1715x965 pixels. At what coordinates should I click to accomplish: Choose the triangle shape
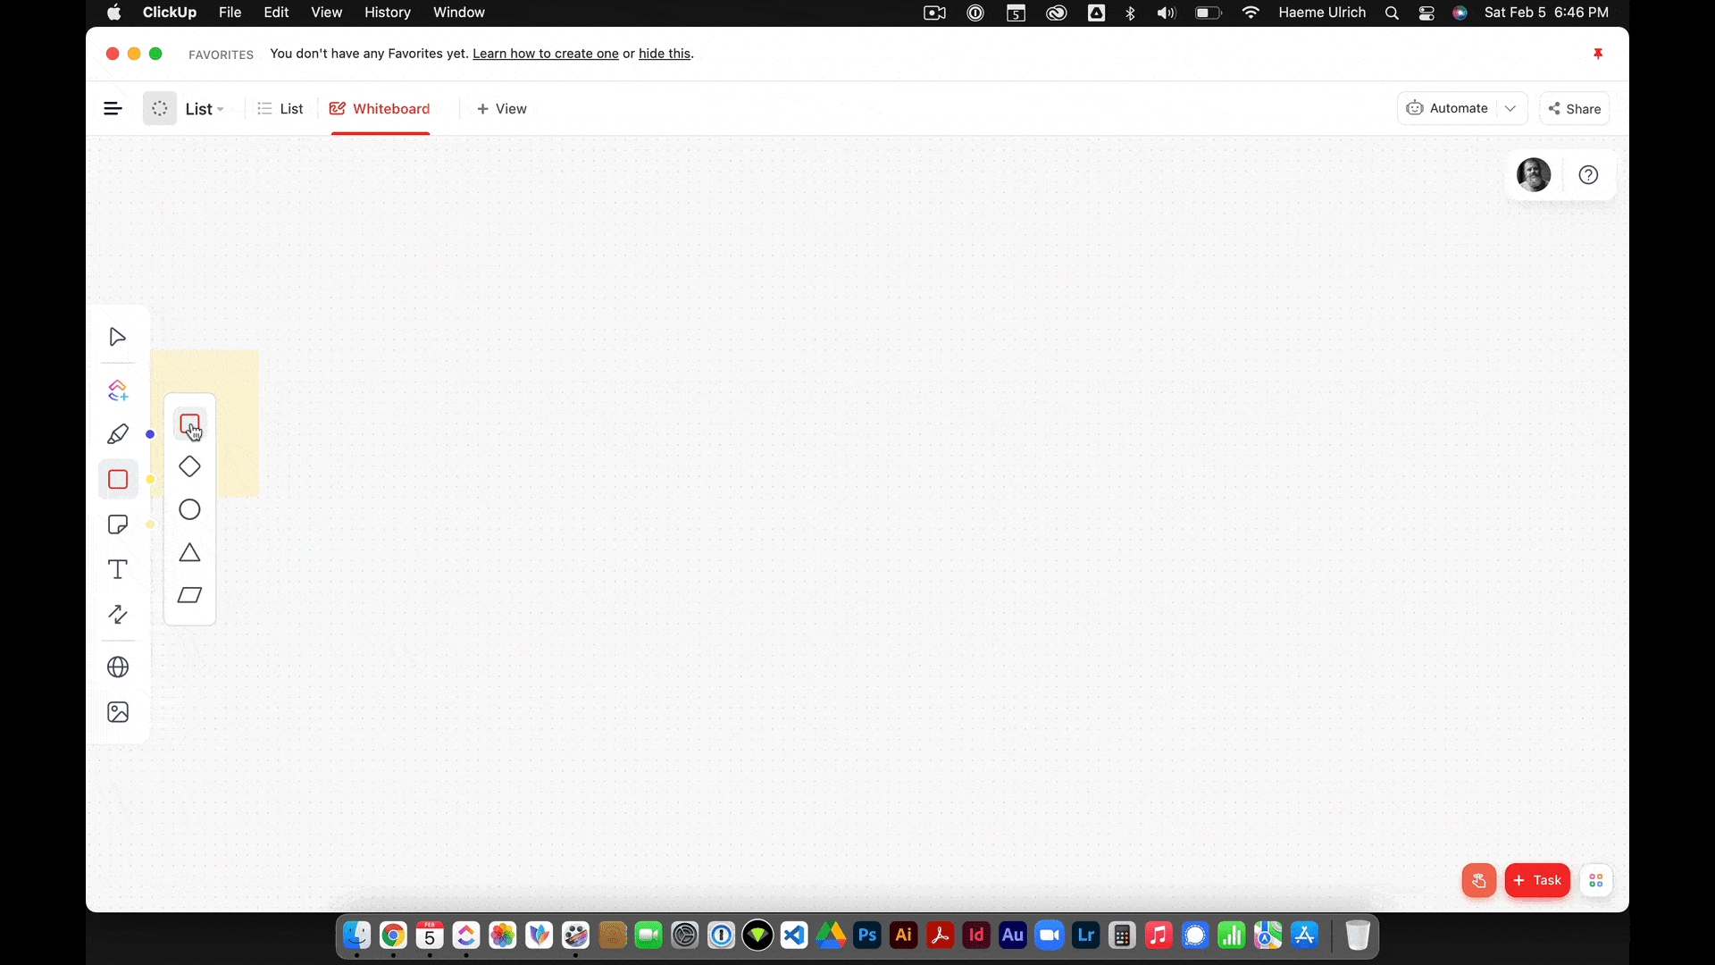point(189,552)
